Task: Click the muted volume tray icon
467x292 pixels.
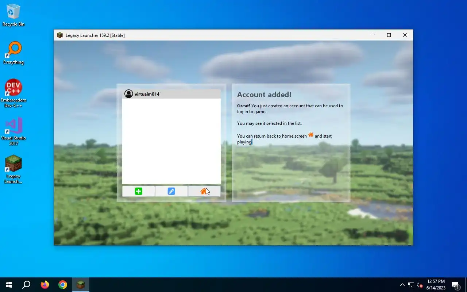Action: (x=420, y=285)
